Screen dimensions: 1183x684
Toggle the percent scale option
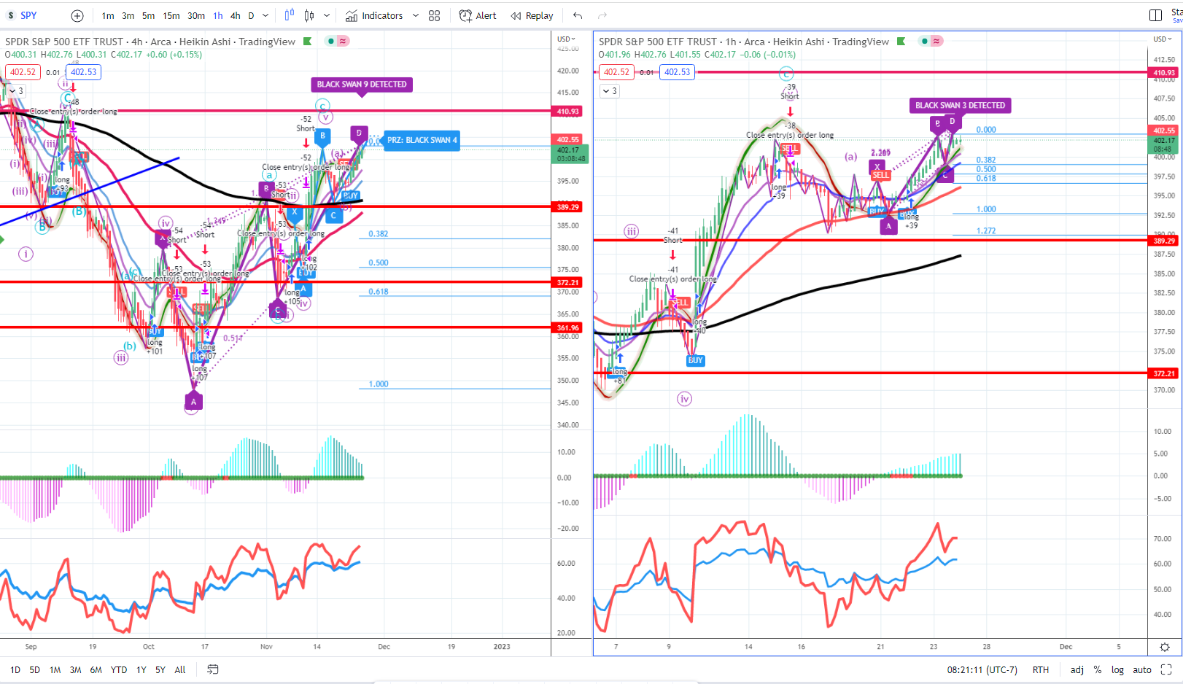tap(1098, 669)
